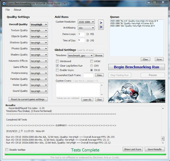Click the Pause button

[153, 75]
